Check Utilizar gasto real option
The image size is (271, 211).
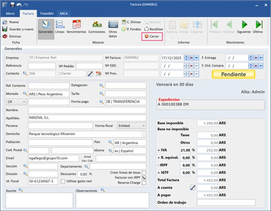[x=63, y=181]
